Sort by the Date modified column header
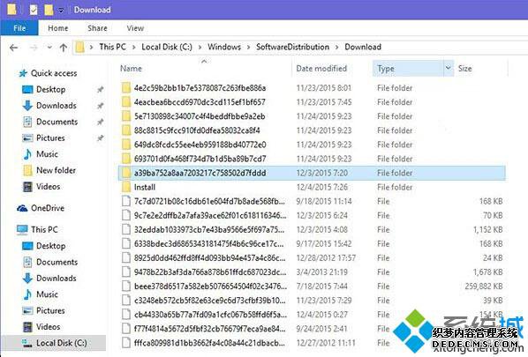This screenshot has height=357, width=528. 321,68
